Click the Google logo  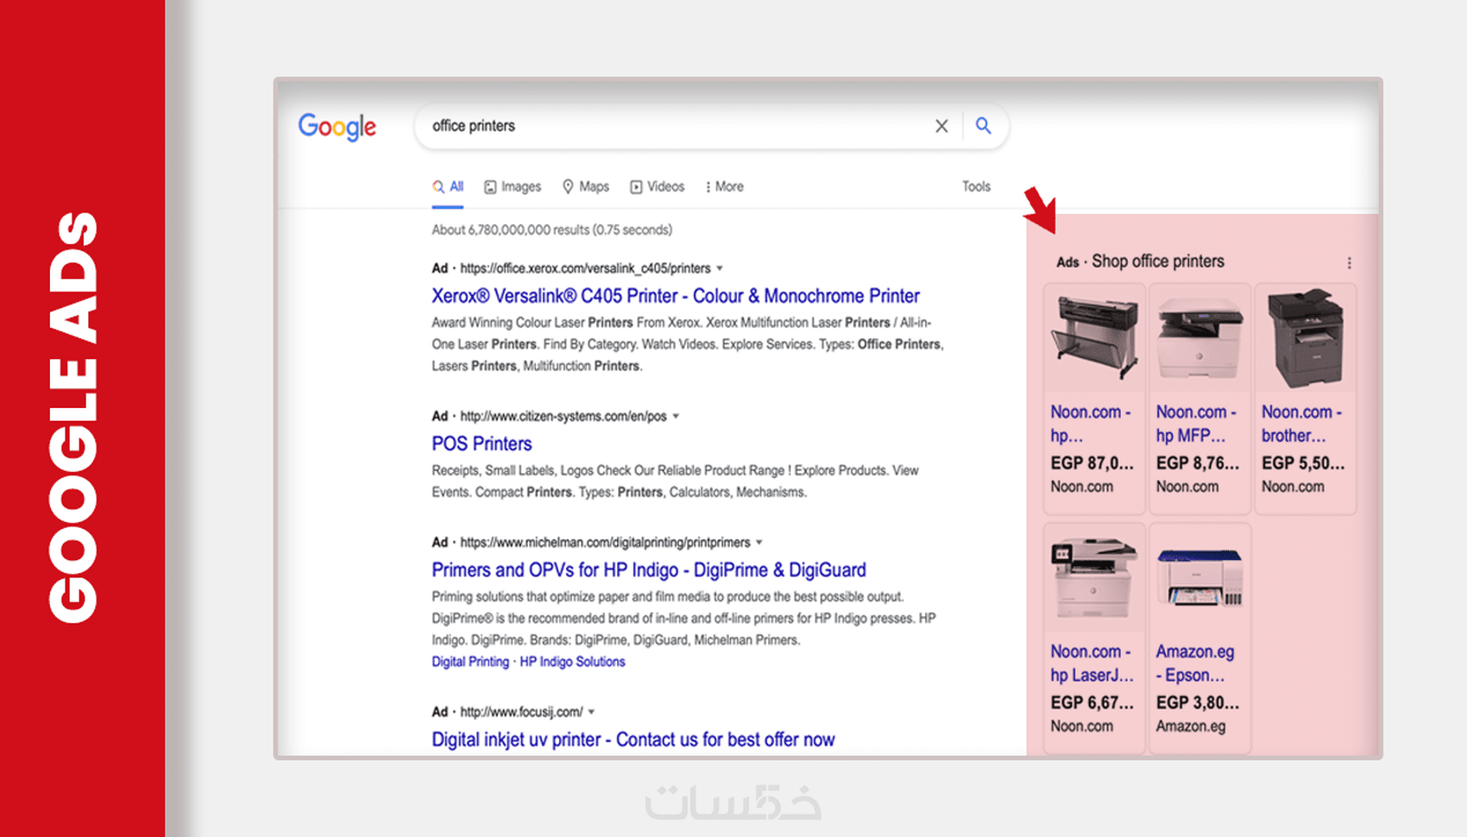[x=337, y=127]
